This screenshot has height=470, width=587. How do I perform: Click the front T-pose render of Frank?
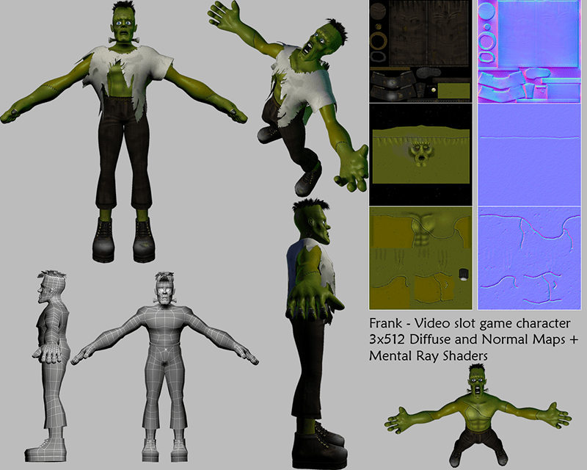point(123,132)
